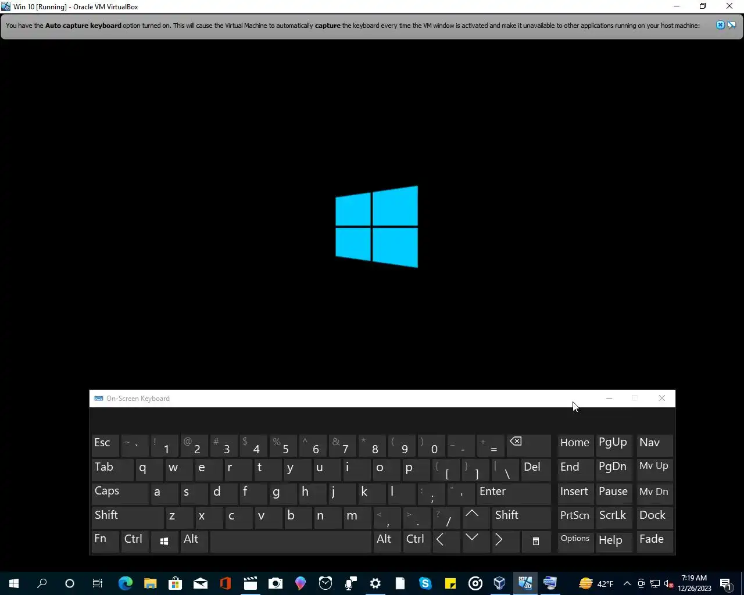Toggle the Caps key on On-Screen Keyboard
This screenshot has height=595, width=744.
click(x=120, y=493)
